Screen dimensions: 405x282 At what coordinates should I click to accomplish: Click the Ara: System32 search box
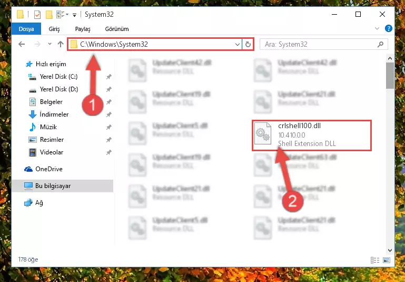tap(324, 44)
